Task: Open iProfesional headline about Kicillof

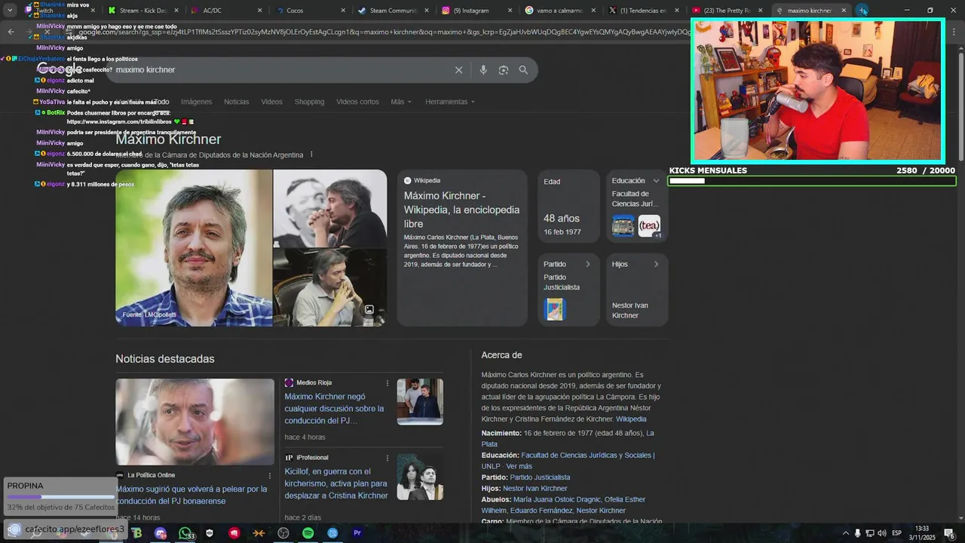Action: point(336,483)
